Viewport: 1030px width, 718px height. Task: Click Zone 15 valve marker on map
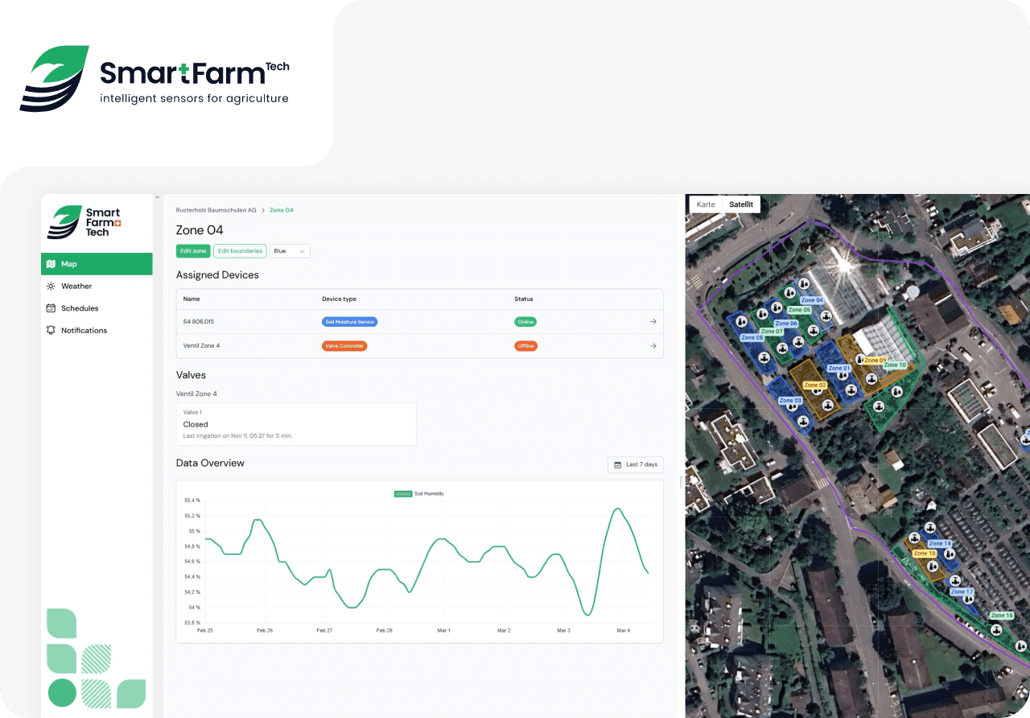point(914,538)
